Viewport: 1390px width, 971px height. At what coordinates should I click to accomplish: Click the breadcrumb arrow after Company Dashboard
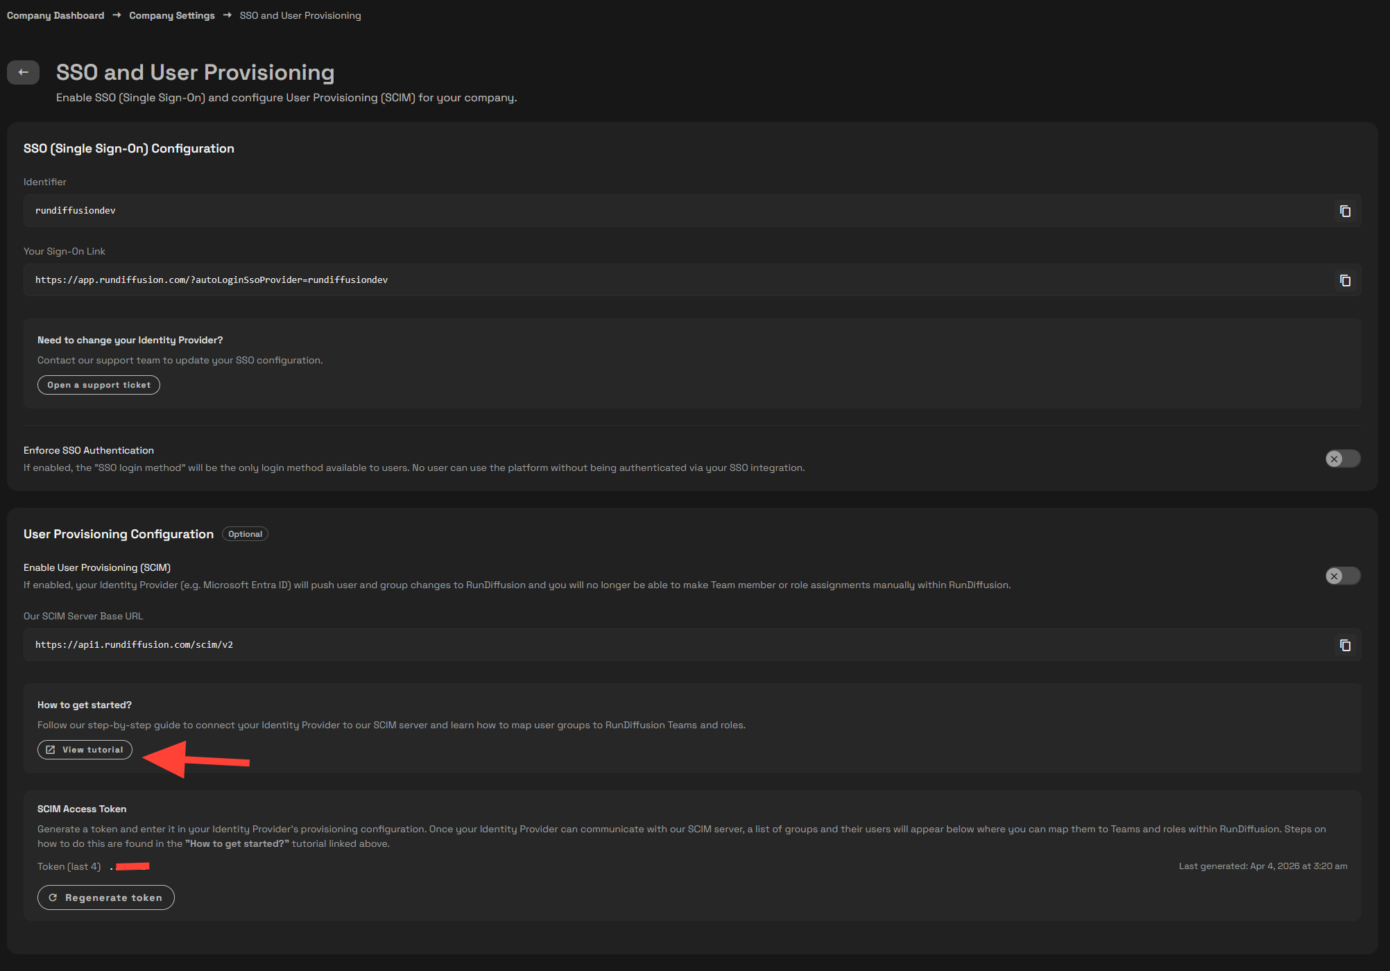(117, 15)
